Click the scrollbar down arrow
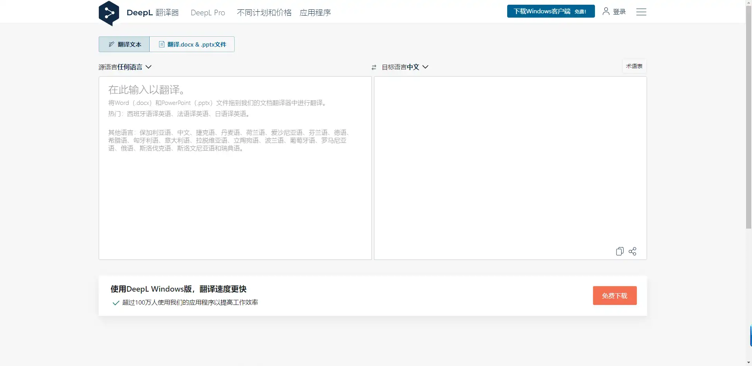This screenshot has width=752, height=366. coord(748,362)
